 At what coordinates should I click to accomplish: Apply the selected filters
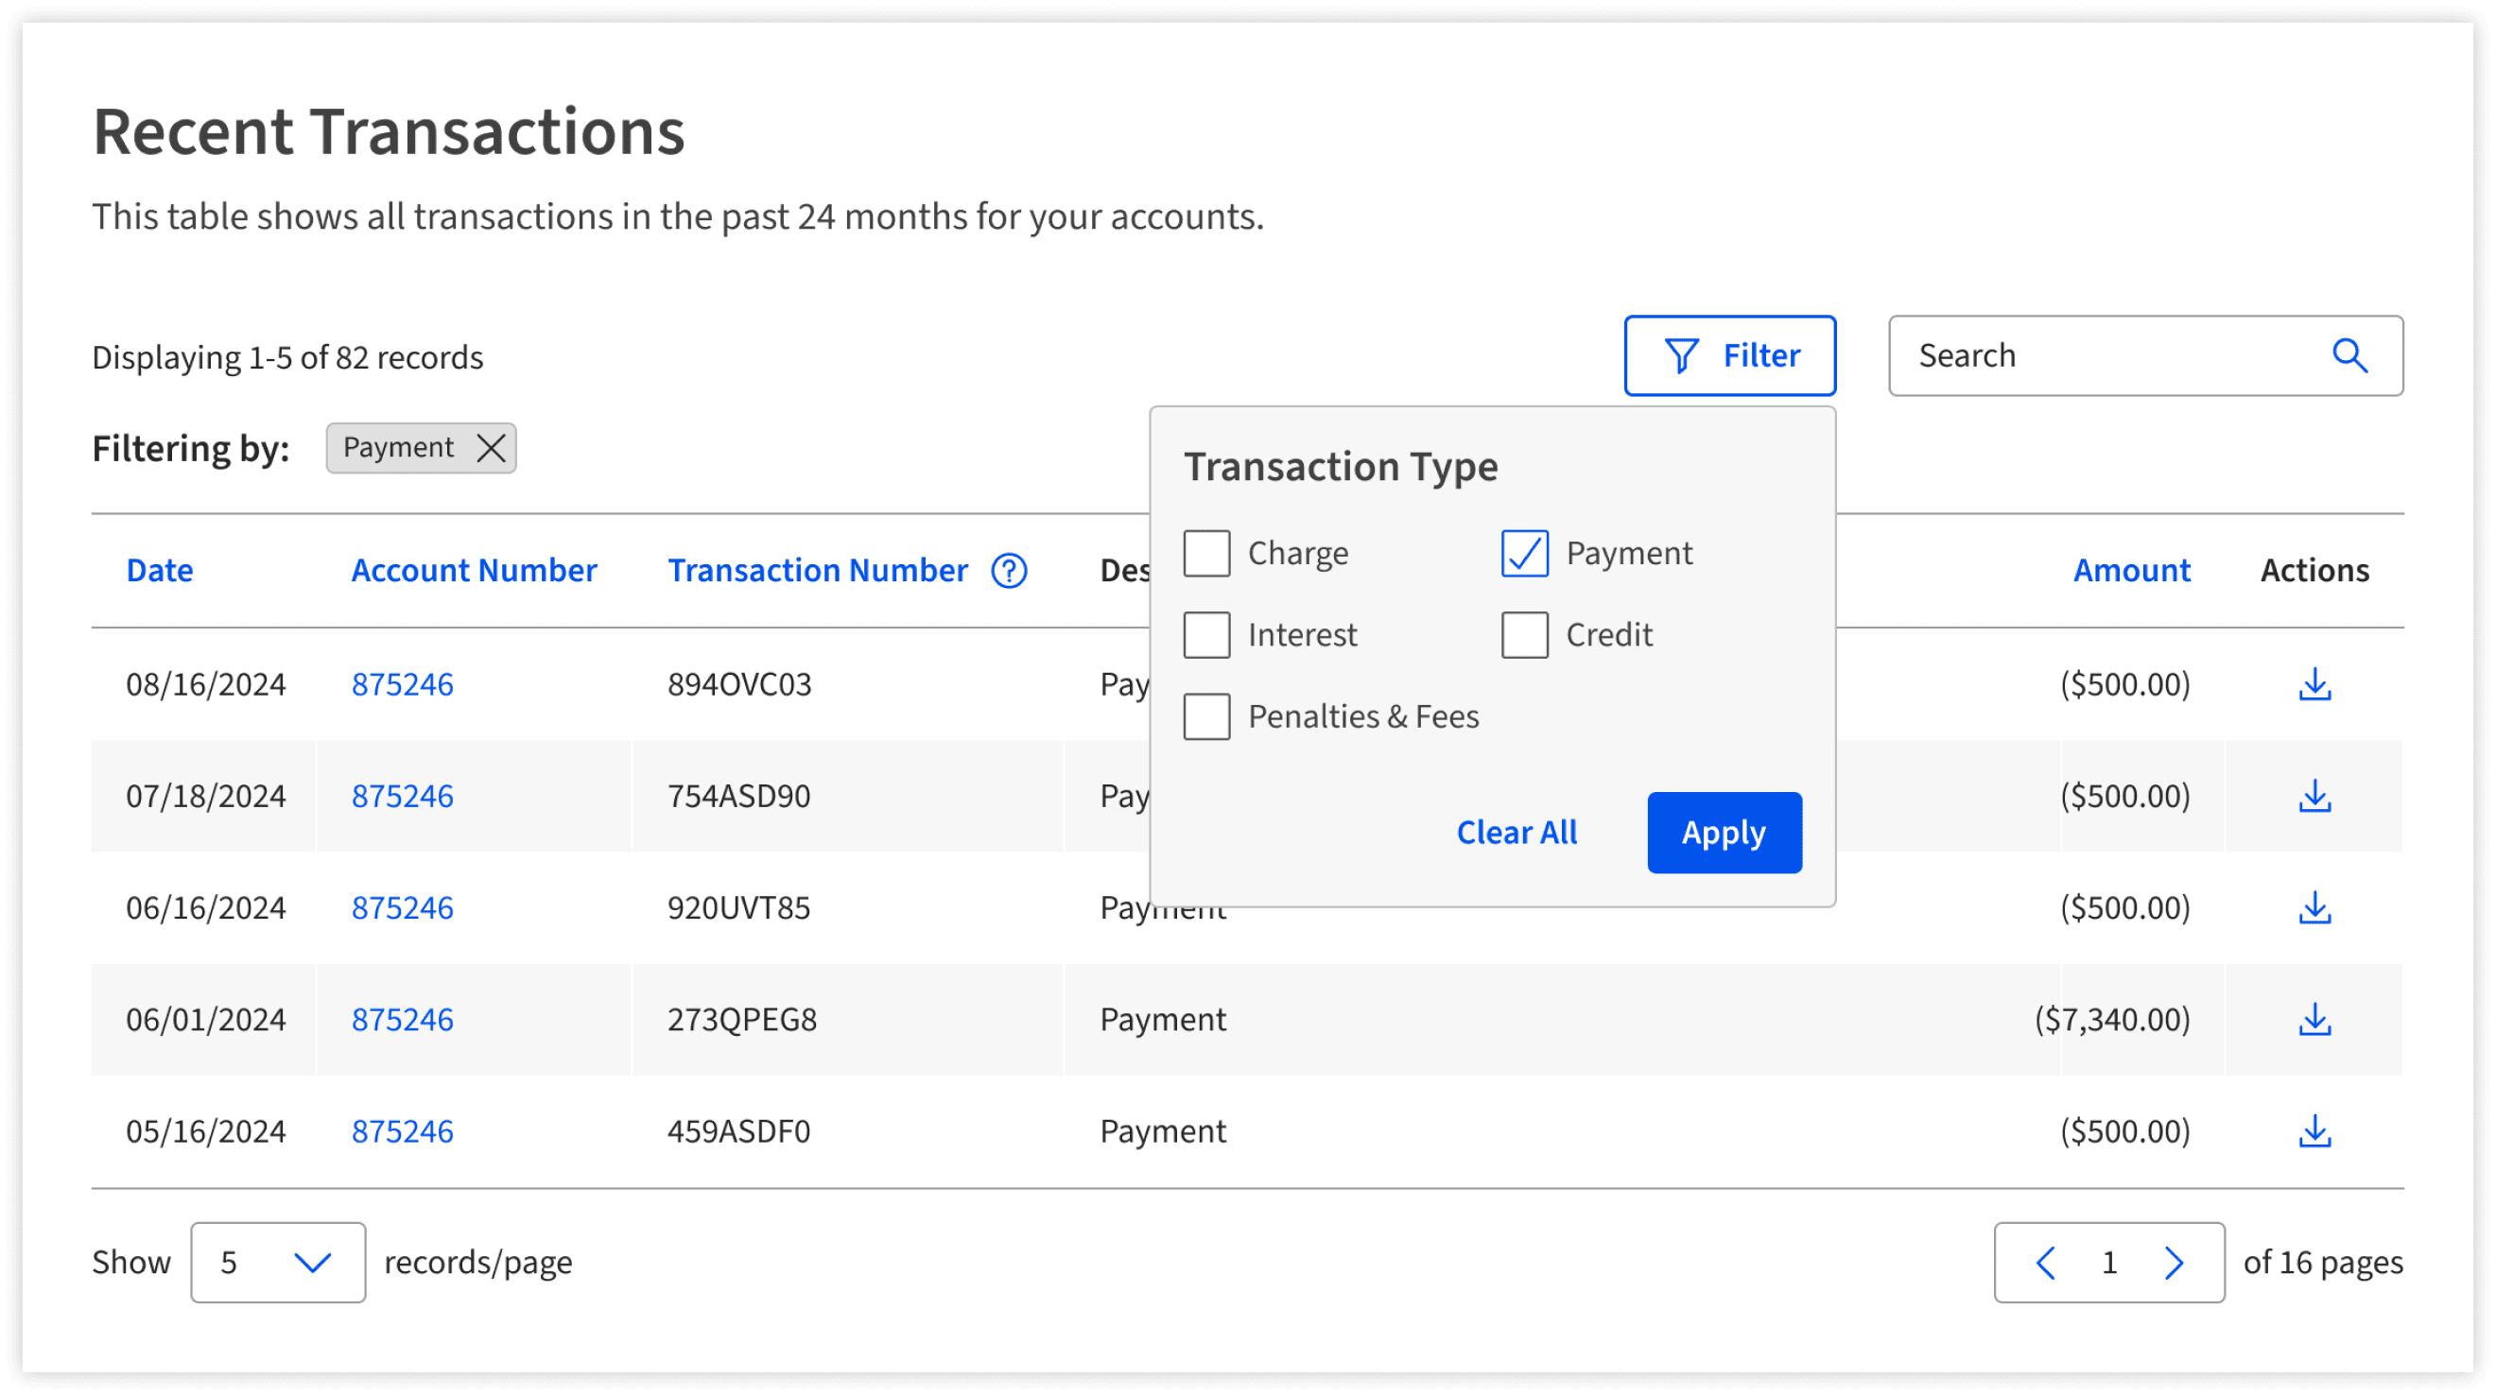[1724, 832]
